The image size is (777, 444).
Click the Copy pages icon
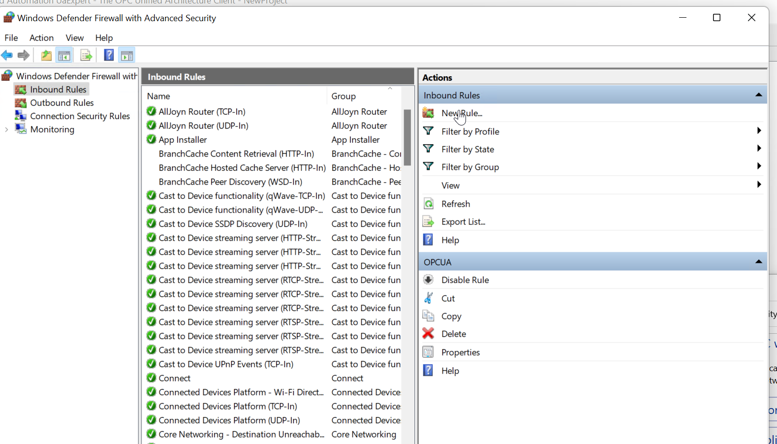(429, 316)
